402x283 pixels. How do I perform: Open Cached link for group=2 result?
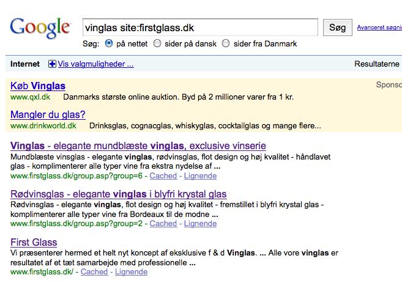click(x=163, y=224)
